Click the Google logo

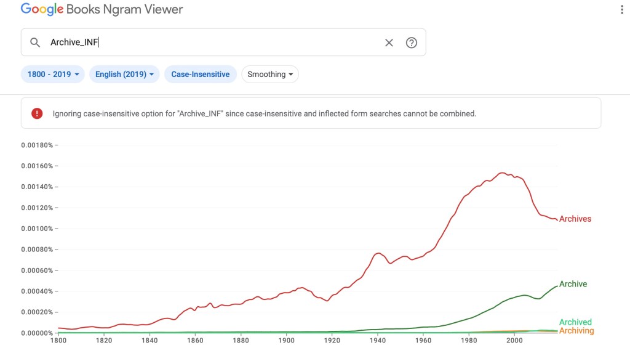click(42, 10)
